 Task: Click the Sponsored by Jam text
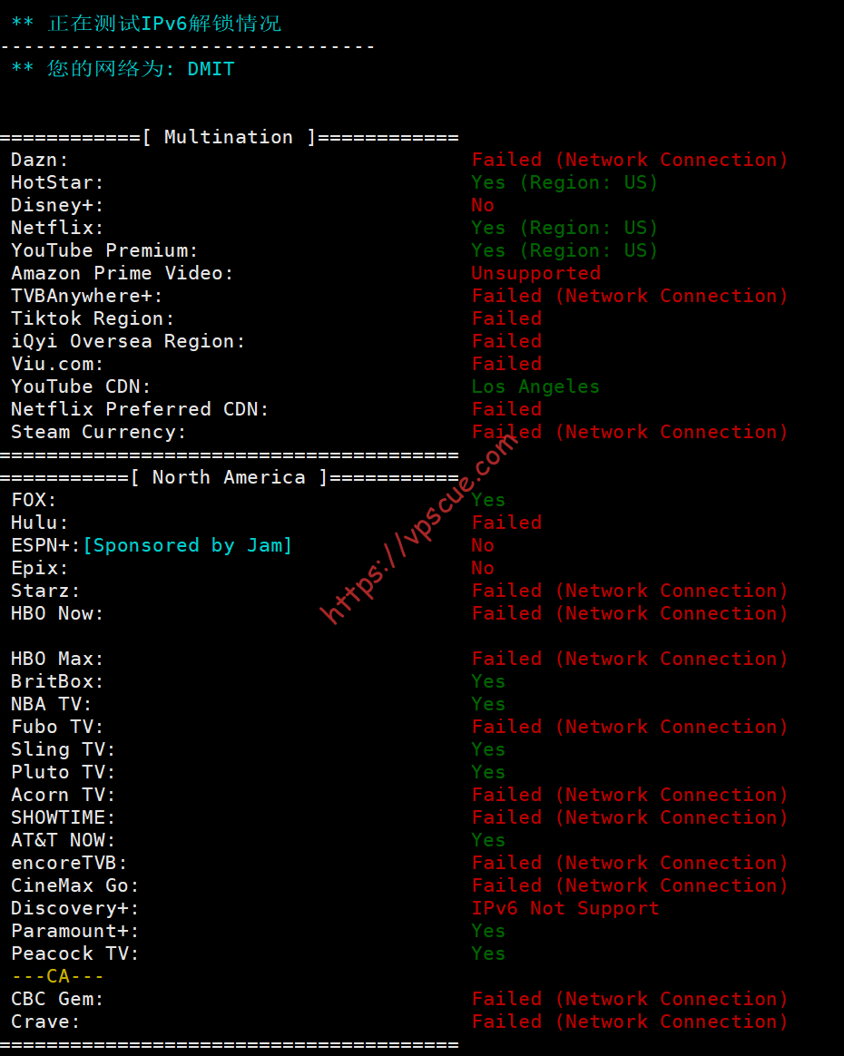(188, 545)
